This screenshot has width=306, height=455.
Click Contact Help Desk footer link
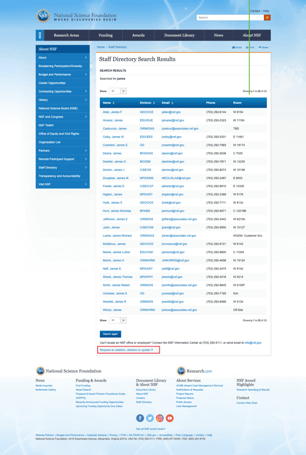tap(247, 403)
